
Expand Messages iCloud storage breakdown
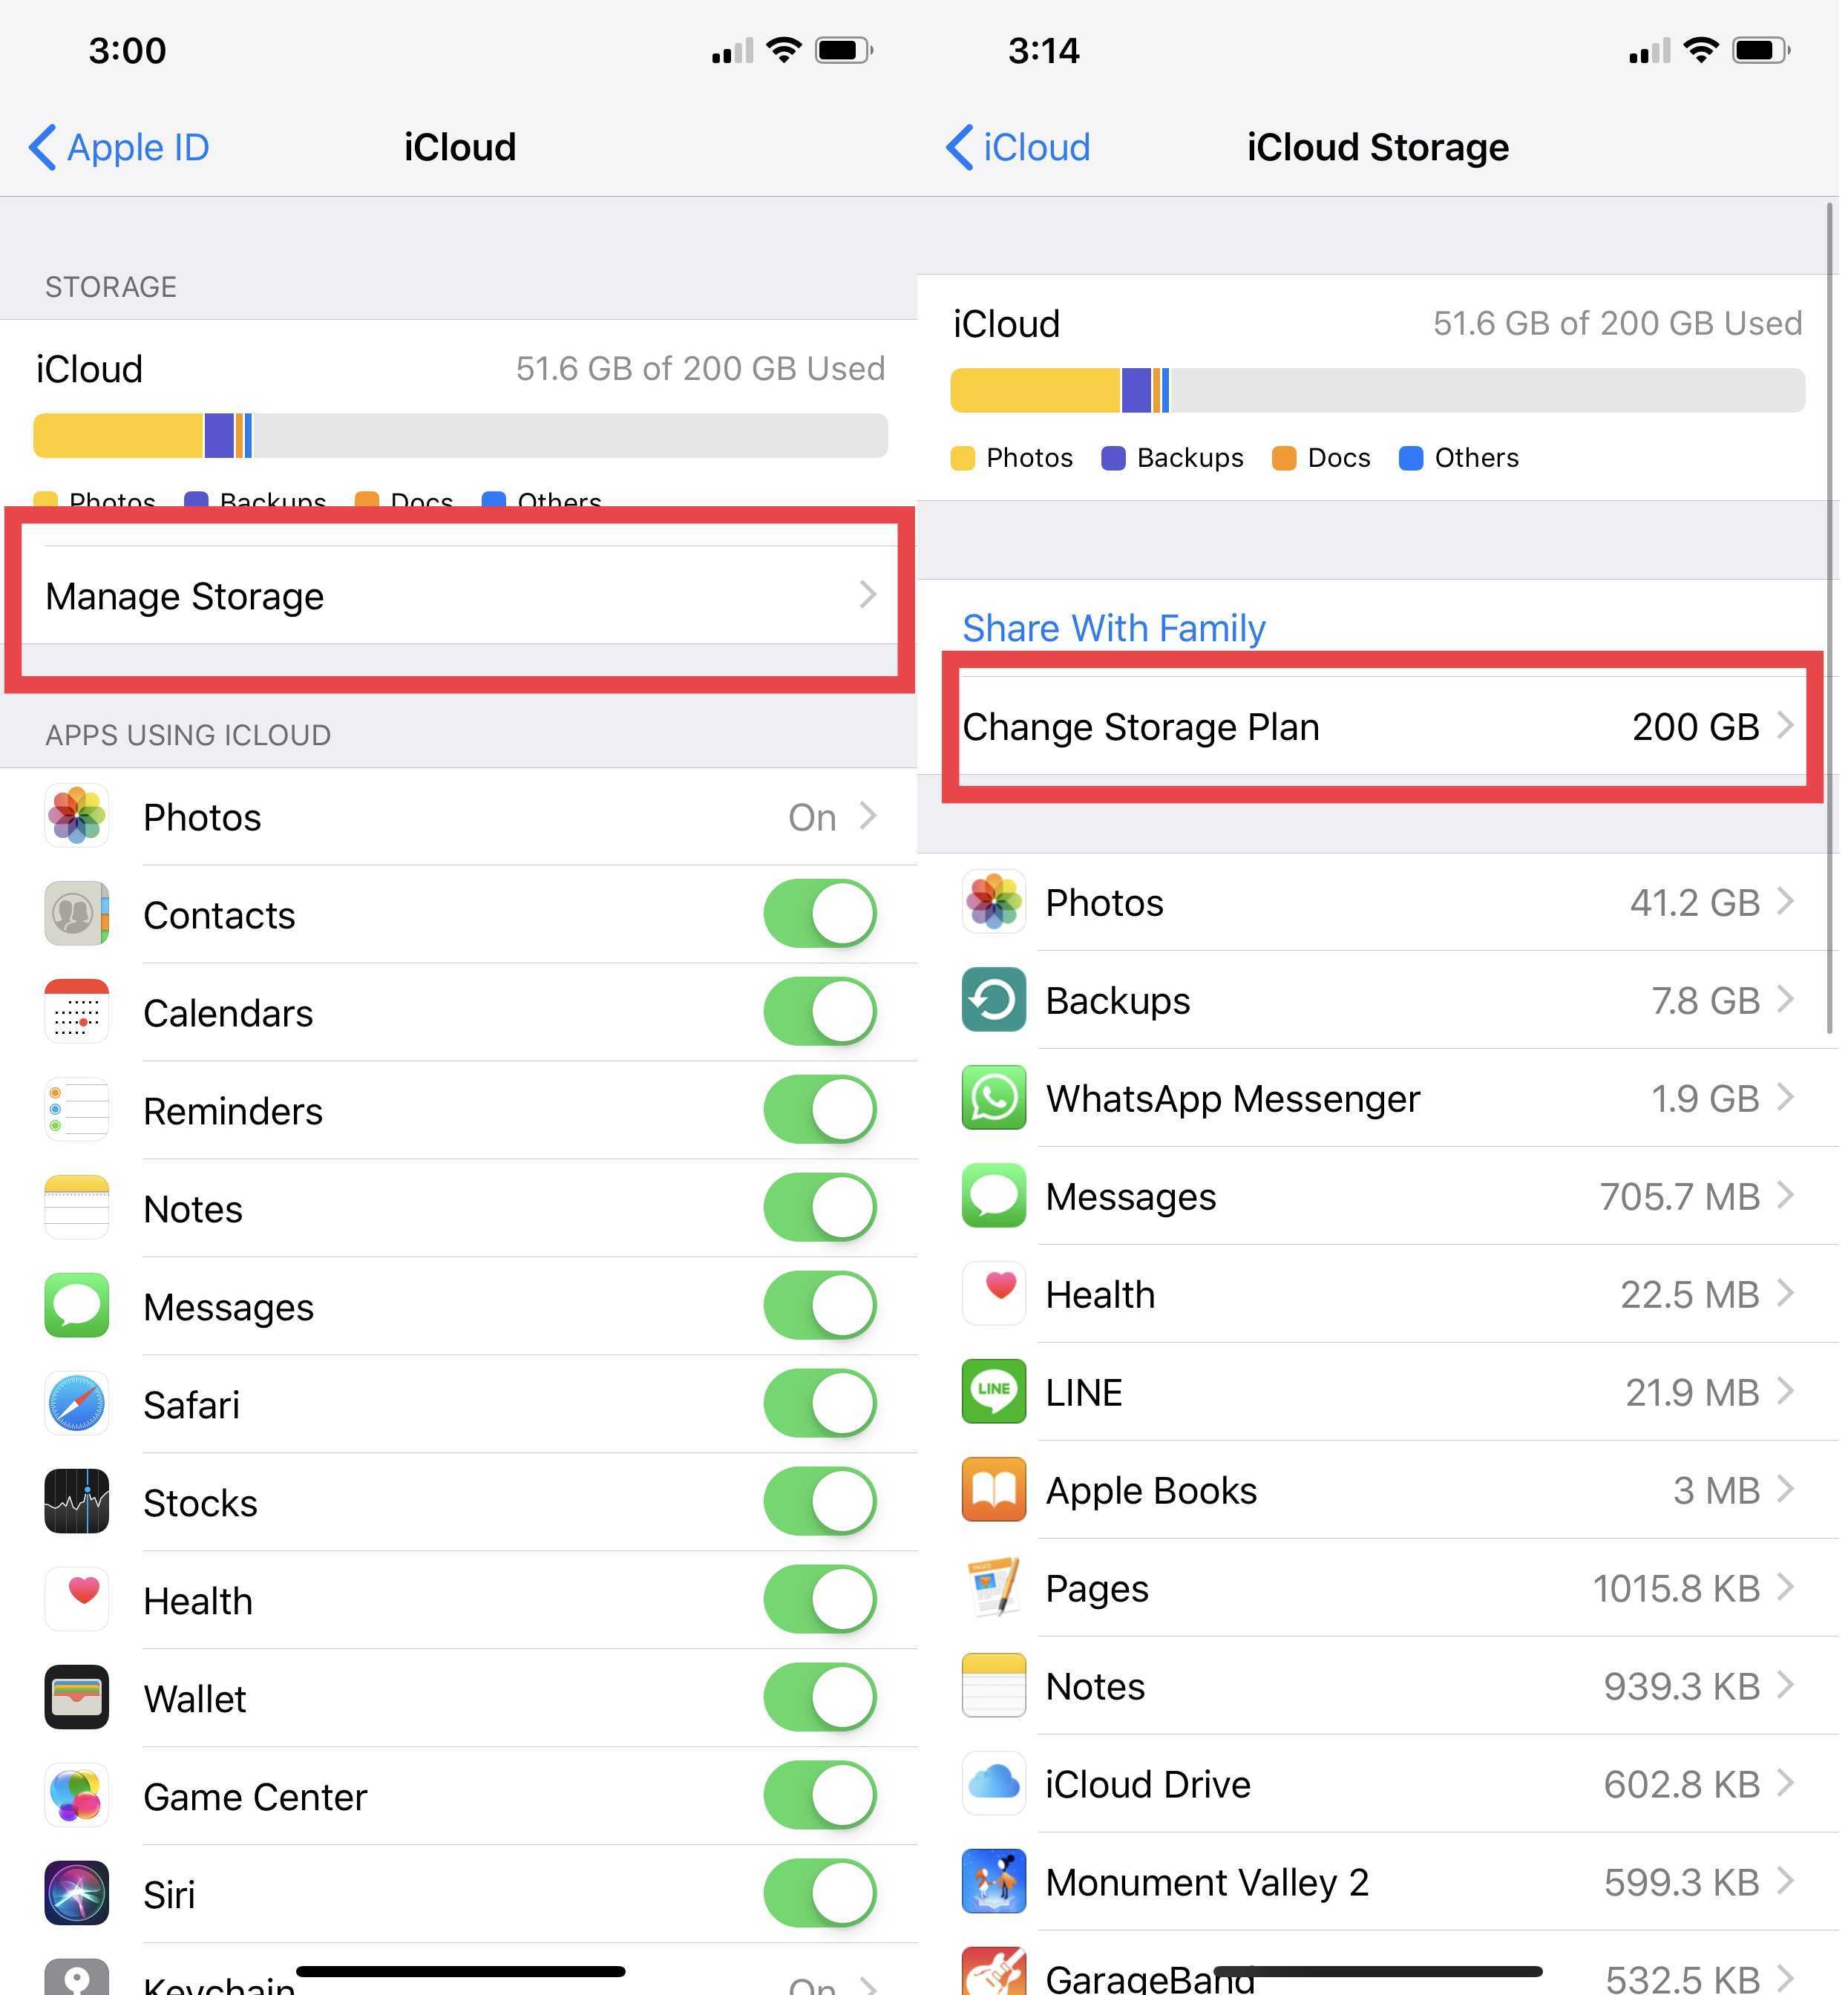1384,1196
